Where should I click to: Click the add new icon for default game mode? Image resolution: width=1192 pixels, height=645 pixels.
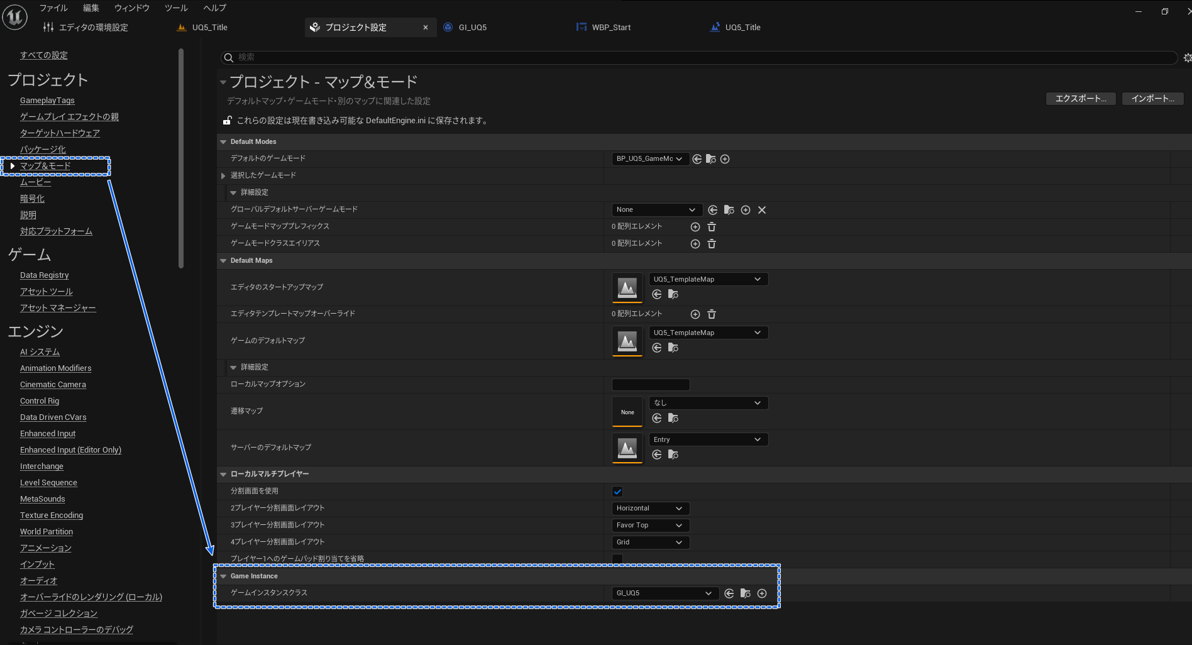point(725,159)
